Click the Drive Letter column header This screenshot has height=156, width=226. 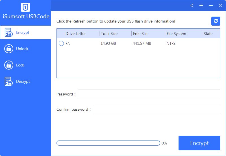(x=76, y=34)
